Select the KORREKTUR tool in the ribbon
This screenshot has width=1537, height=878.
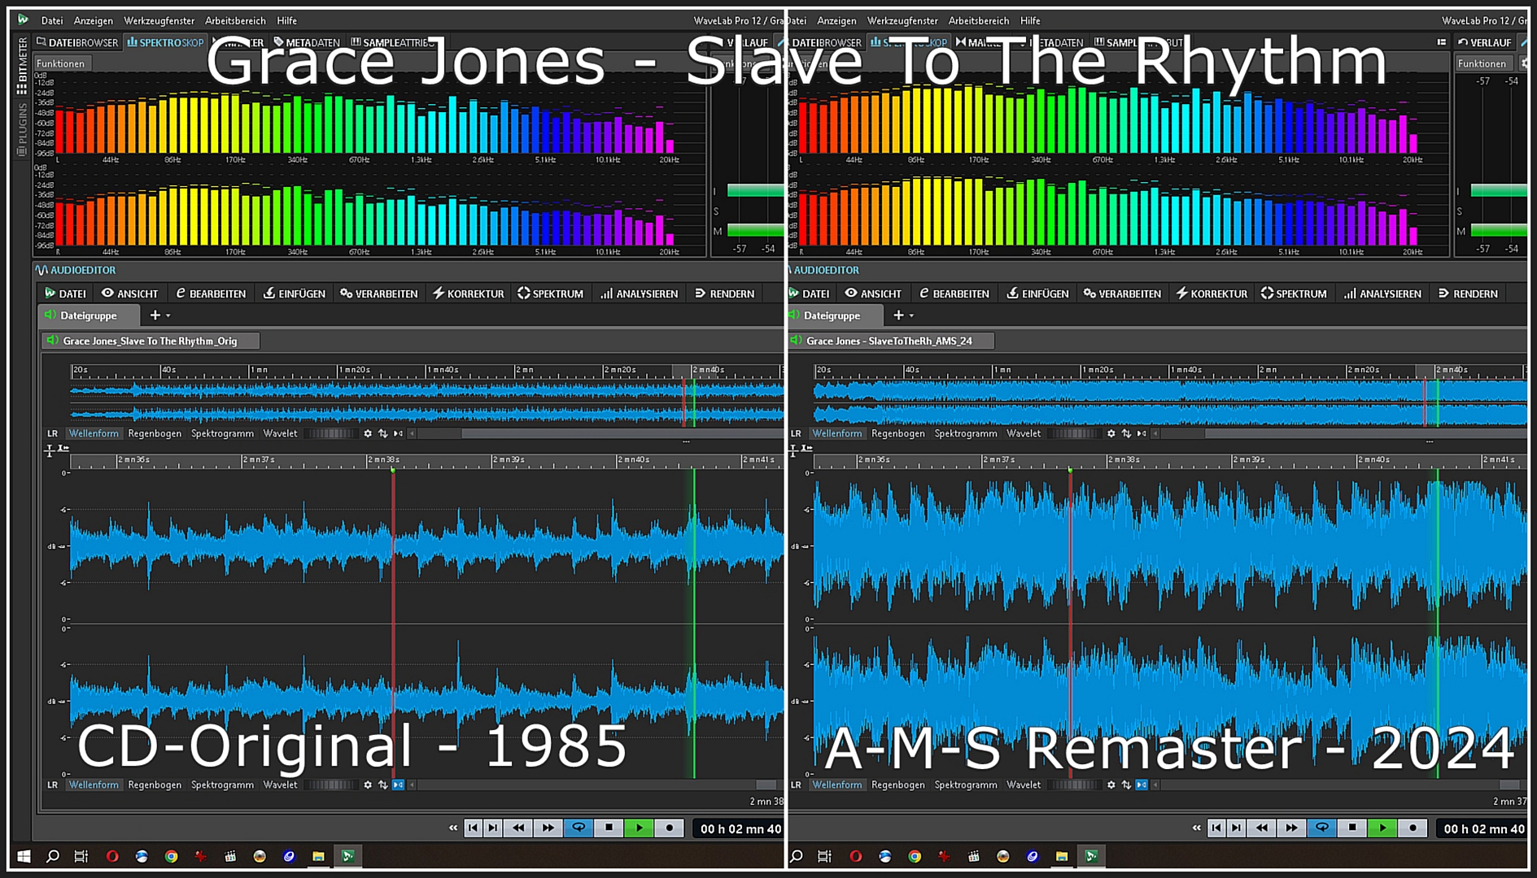(x=468, y=293)
